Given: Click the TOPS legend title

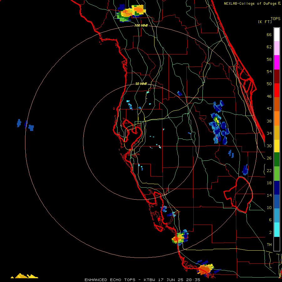Looking at the screenshot, I should click(x=275, y=18).
